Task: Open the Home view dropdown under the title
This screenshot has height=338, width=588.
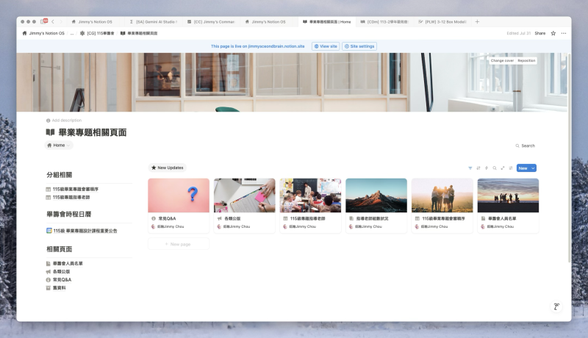Action: click(x=59, y=145)
